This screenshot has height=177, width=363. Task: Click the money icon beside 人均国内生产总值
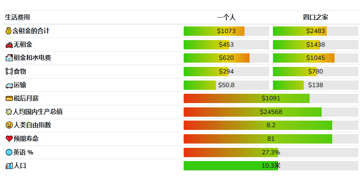[x=9, y=112]
